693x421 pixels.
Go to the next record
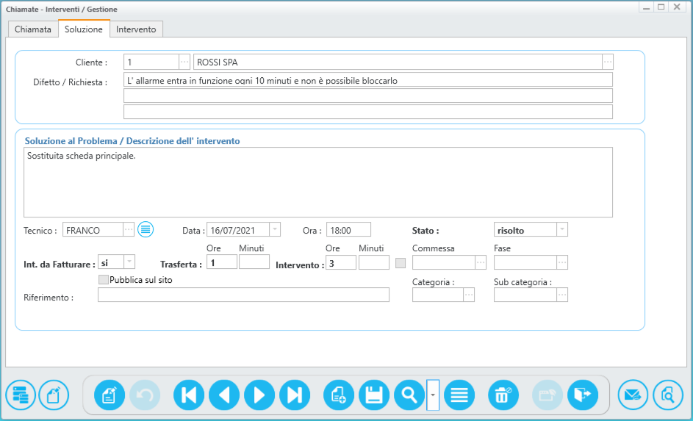coord(259,395)
